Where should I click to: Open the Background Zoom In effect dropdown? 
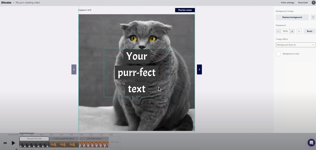pyautogui.click(x=296, y=45)
